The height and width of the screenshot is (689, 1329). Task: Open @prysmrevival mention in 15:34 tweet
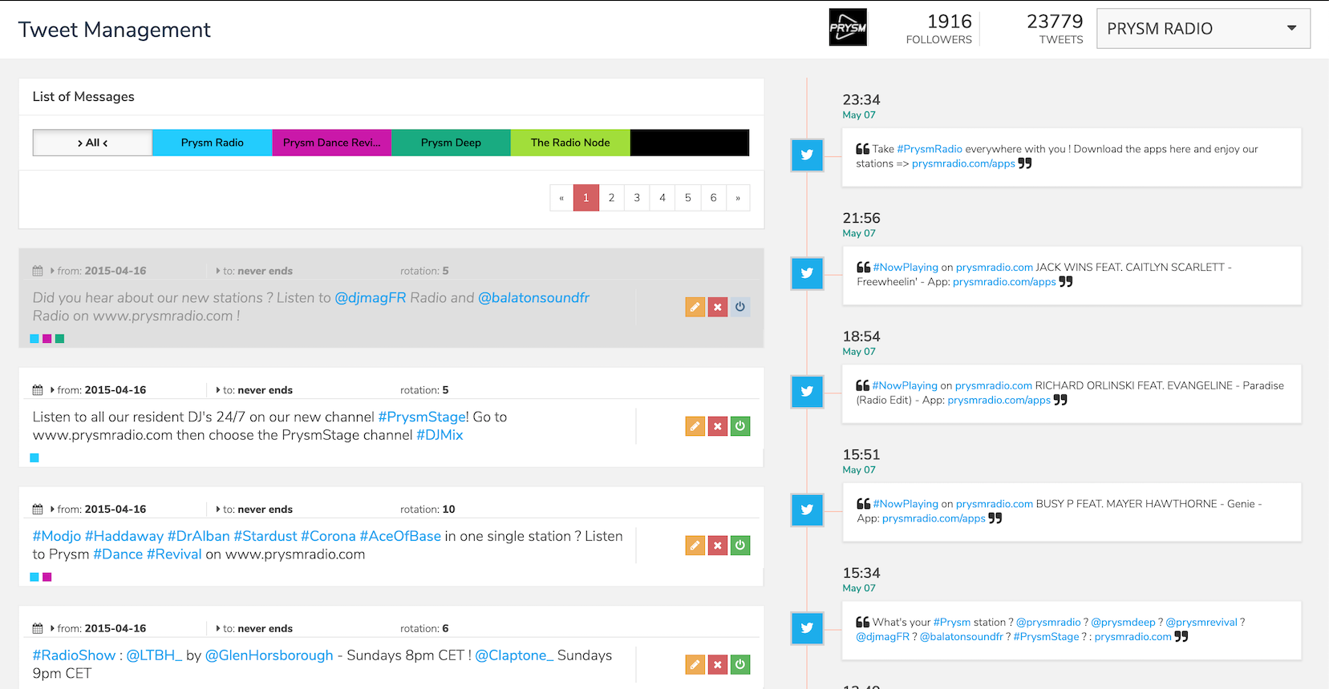point(1201,623)
